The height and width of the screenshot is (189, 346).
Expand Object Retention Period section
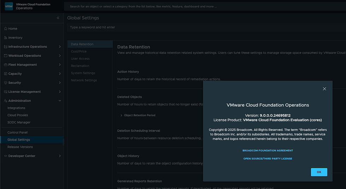point(121,115)
